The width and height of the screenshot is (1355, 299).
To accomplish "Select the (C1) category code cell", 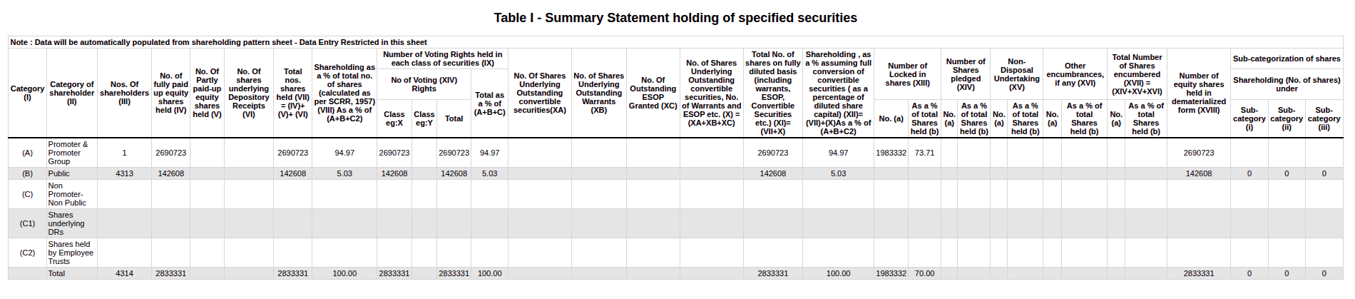I will [27, 223].
